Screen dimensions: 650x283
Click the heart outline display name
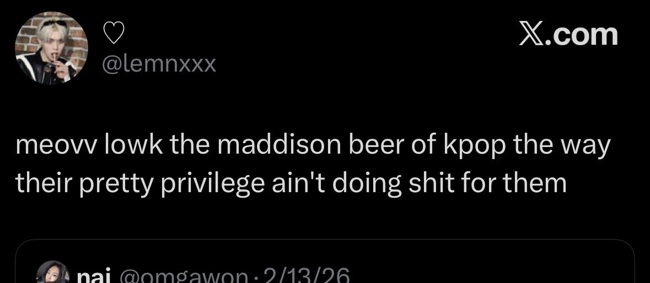point(114,33)
